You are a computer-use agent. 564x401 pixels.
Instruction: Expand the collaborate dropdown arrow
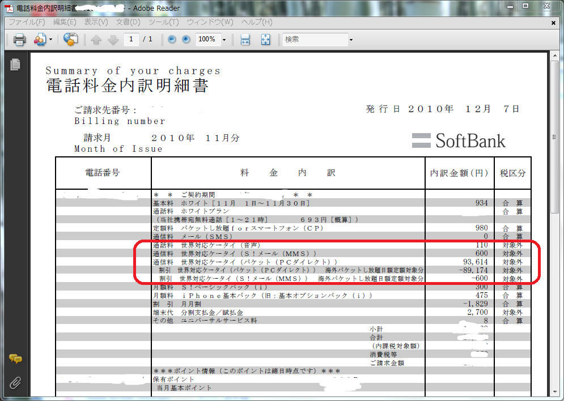pos(50,40)
